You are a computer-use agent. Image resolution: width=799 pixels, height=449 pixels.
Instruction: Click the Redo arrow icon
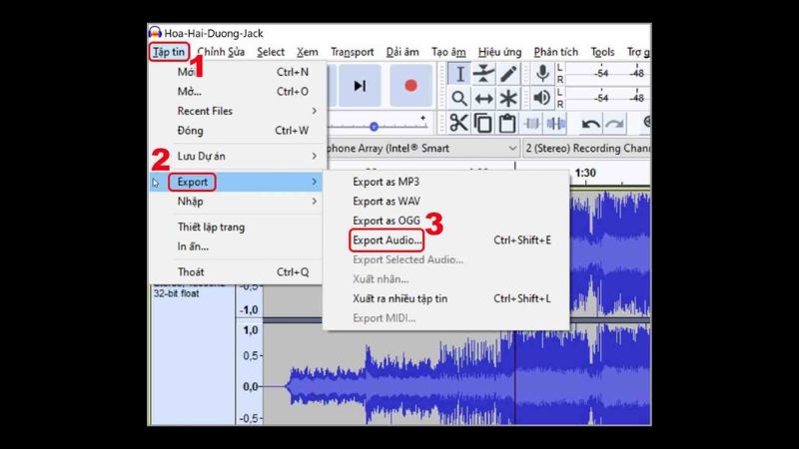614,124
